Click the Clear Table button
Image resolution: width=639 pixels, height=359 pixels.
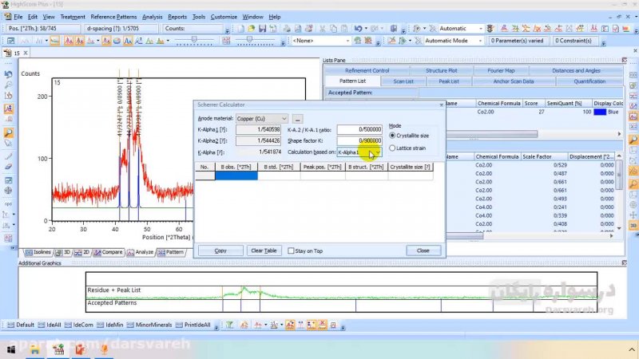click(x=263, y=251)
